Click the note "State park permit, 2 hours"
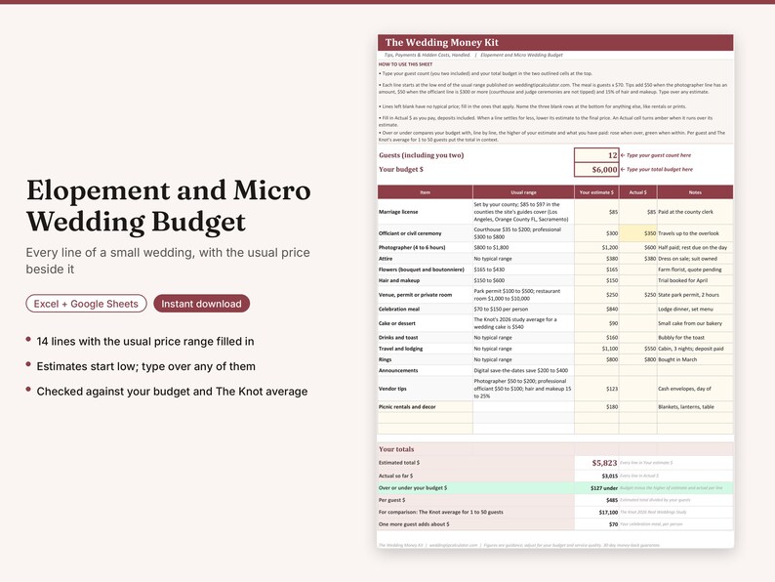Image resolution: width=775 pixels, height=582 pixels. [x=688, y=295]
